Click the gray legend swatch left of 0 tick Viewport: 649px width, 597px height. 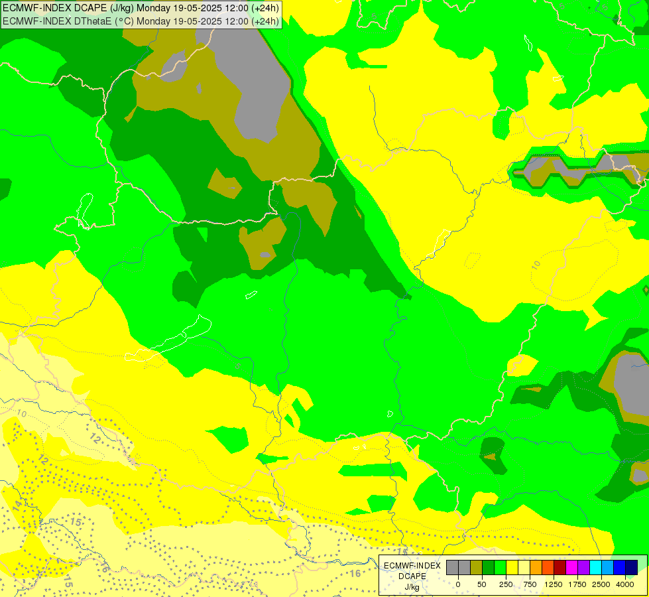click(452, 568)
